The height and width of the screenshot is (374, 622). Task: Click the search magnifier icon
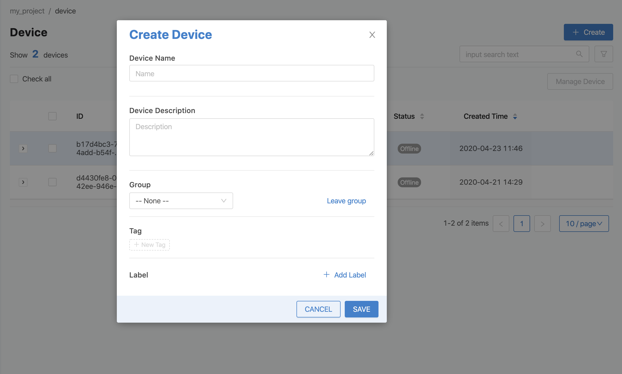click(579, 54)
